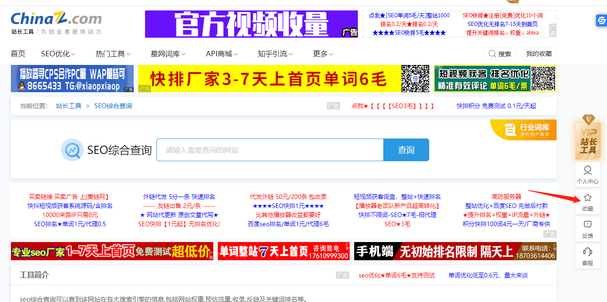Screen dimensions: 607x302
Task: Expand the SEO优化 menu
Action: pyautogui.click(x=58, y=54)
